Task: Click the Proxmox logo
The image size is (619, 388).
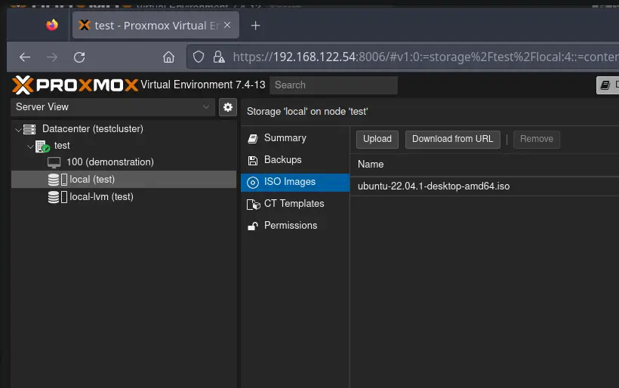Action: point(75,85)
